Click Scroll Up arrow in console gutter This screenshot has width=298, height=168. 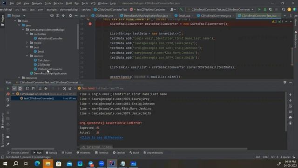[290, 95]
